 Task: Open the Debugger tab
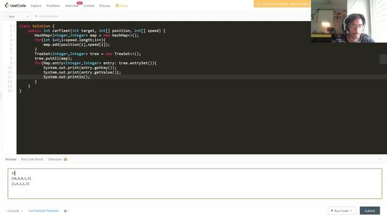(x=55, y=159)
